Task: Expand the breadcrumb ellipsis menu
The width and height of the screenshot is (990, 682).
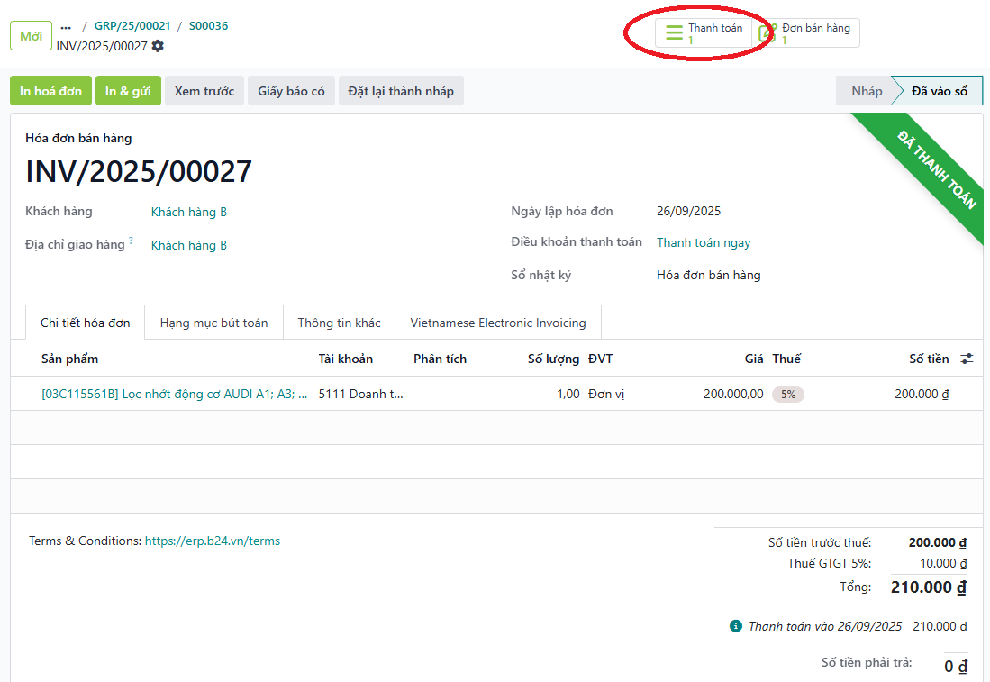Action: (x=66, y=26)
